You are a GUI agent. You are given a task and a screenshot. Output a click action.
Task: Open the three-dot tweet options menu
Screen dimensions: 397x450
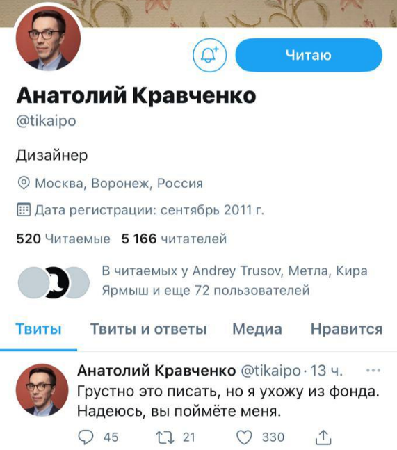(373, 370)
